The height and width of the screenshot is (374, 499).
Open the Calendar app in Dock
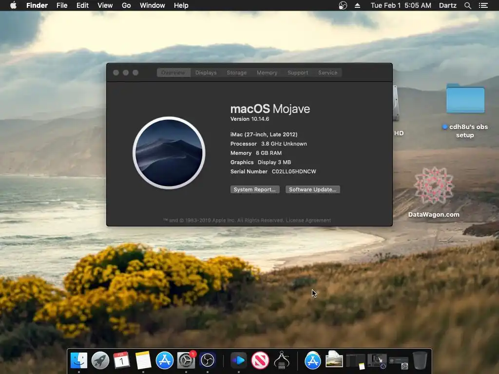tap(121, 360)
